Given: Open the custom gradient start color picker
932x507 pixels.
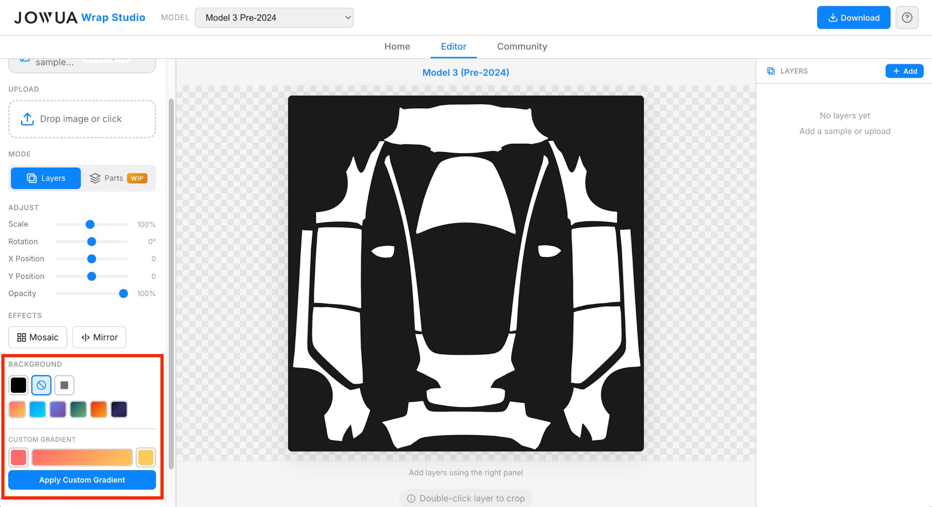Looking at the screenshot, I should pos(19,457).
